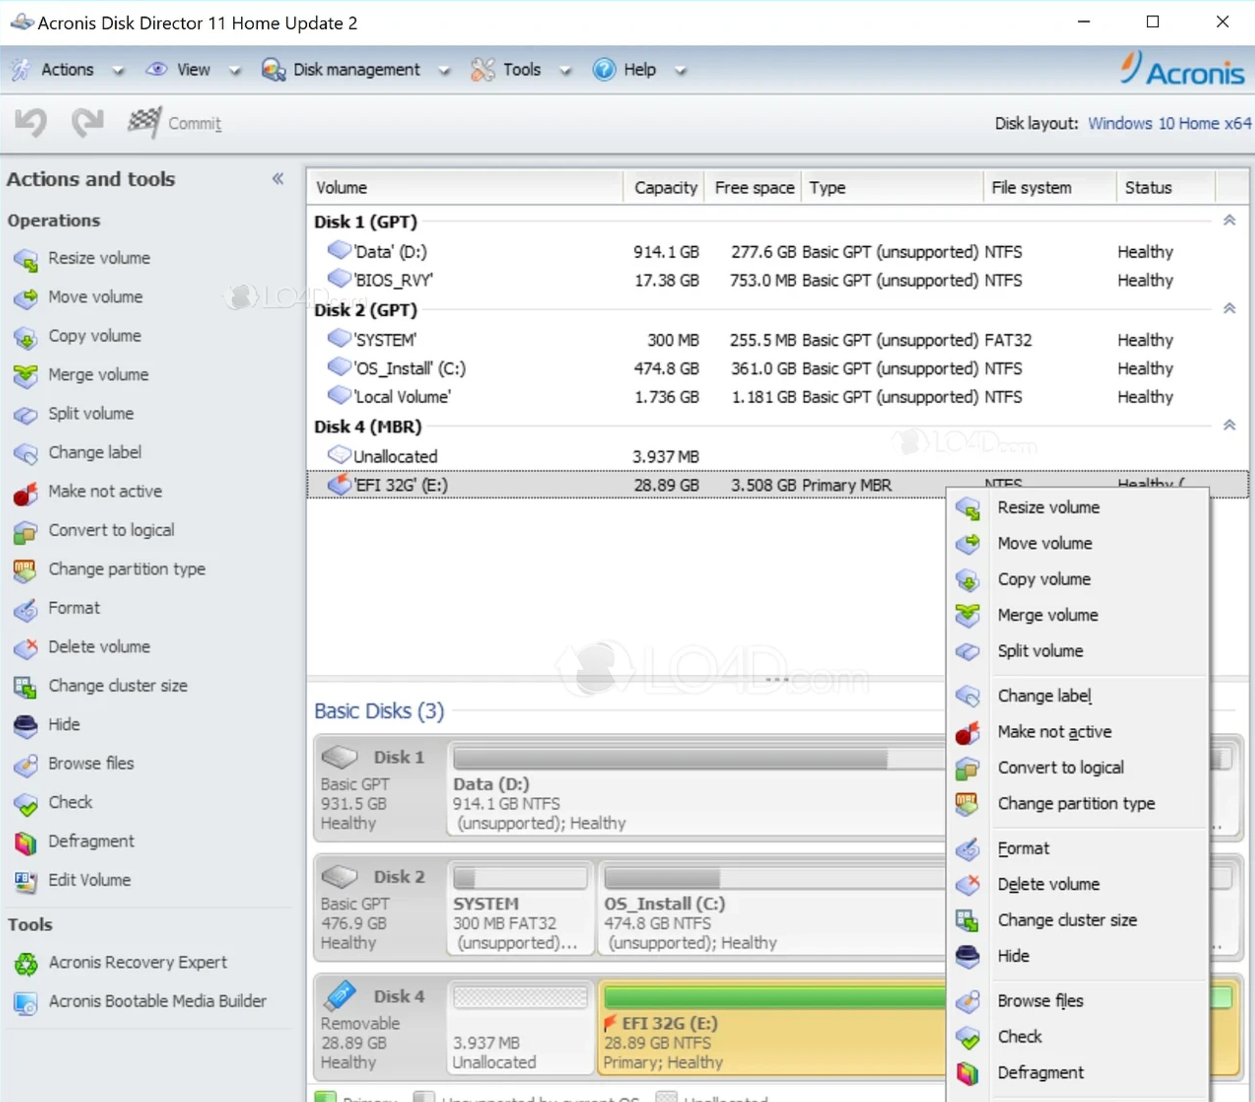Select the 'BIOS_RVY' volume row
The height and width of the screenshot is (1102, 1255).
777,281
